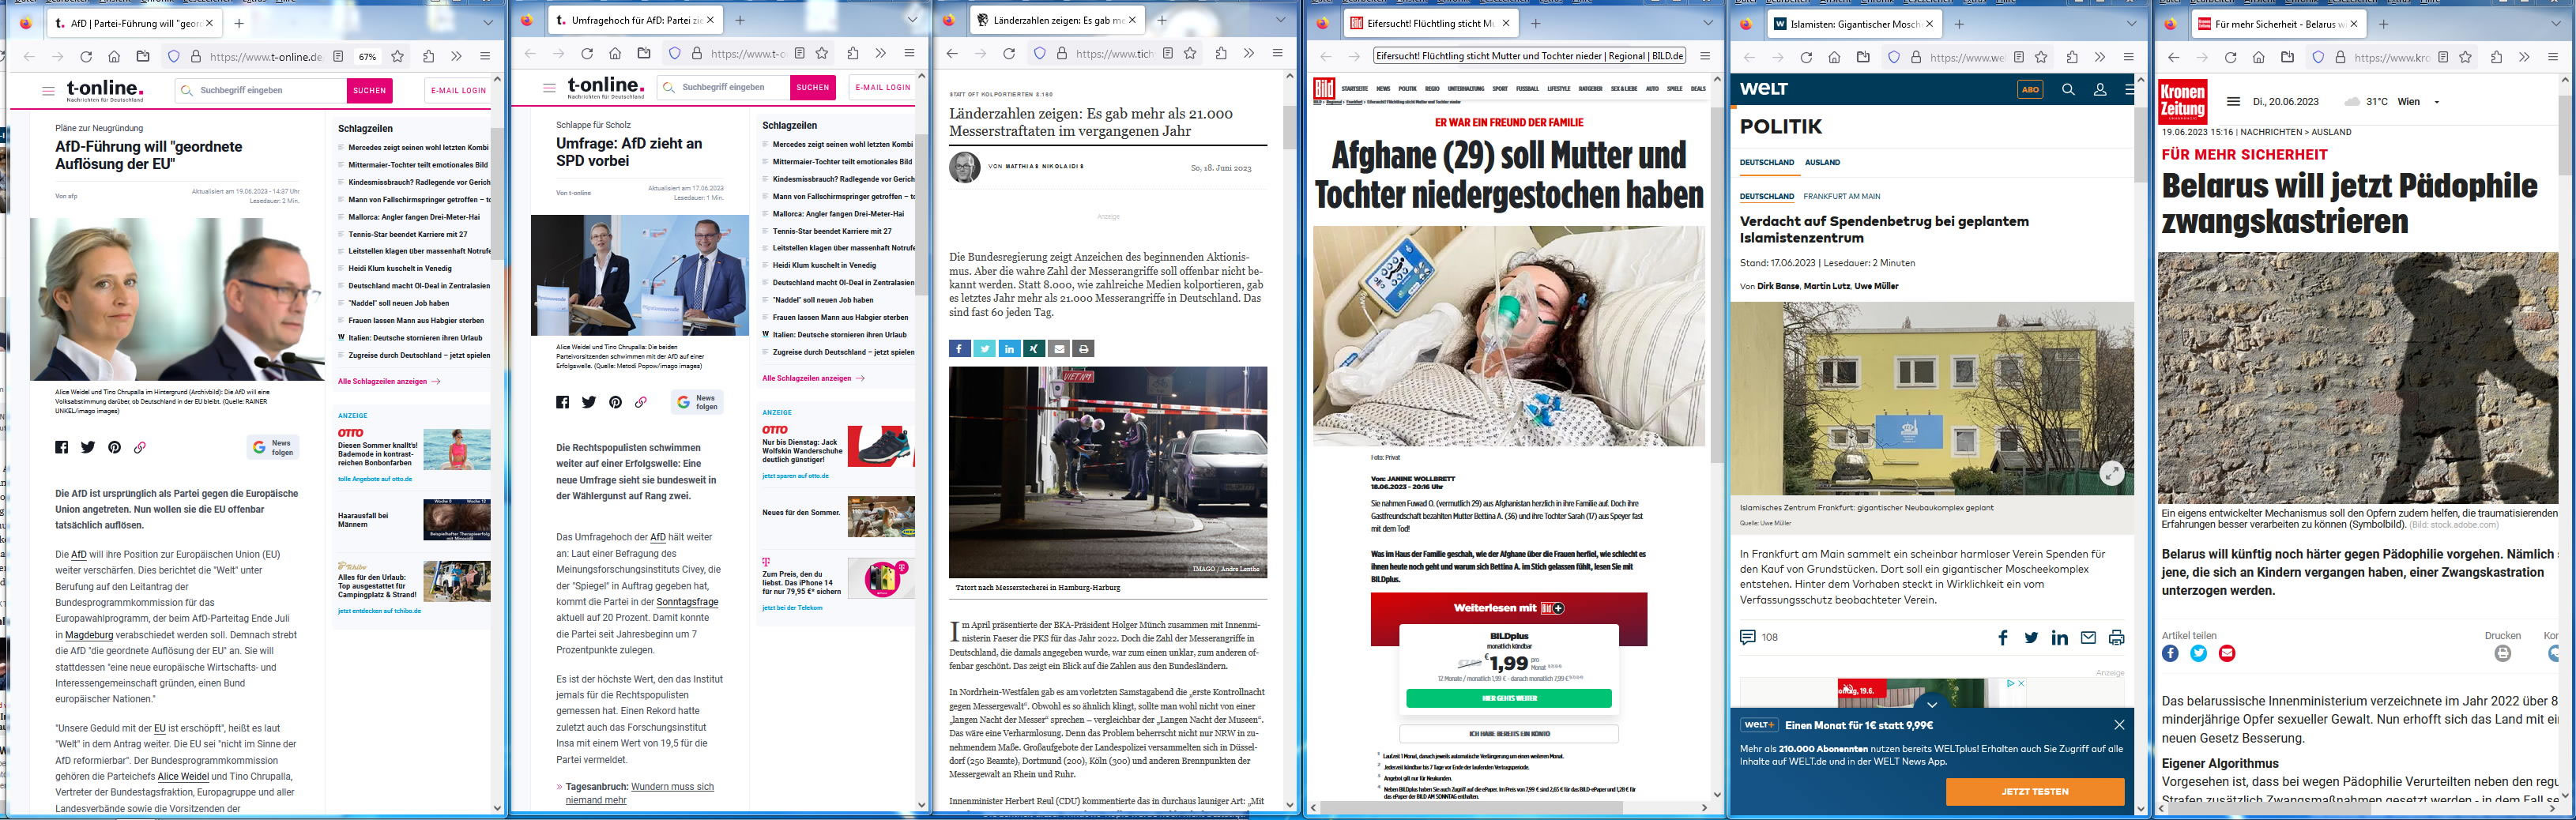Copy link icon in Umfrage AfD article

point(641,402)
